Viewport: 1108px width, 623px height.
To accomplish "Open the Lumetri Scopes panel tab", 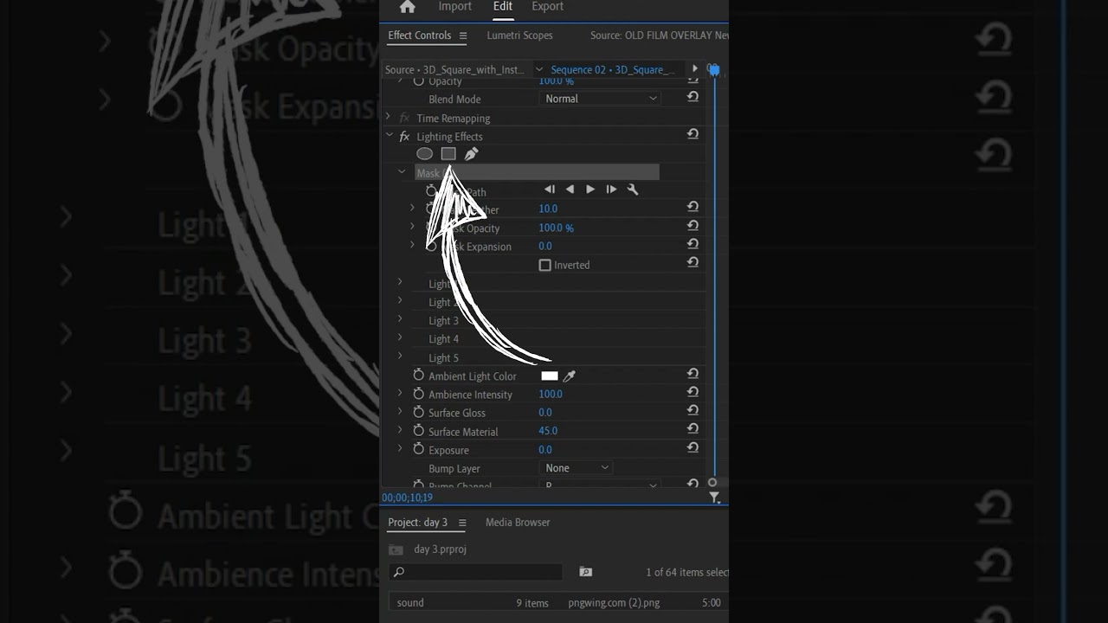I will coord(519,35).
